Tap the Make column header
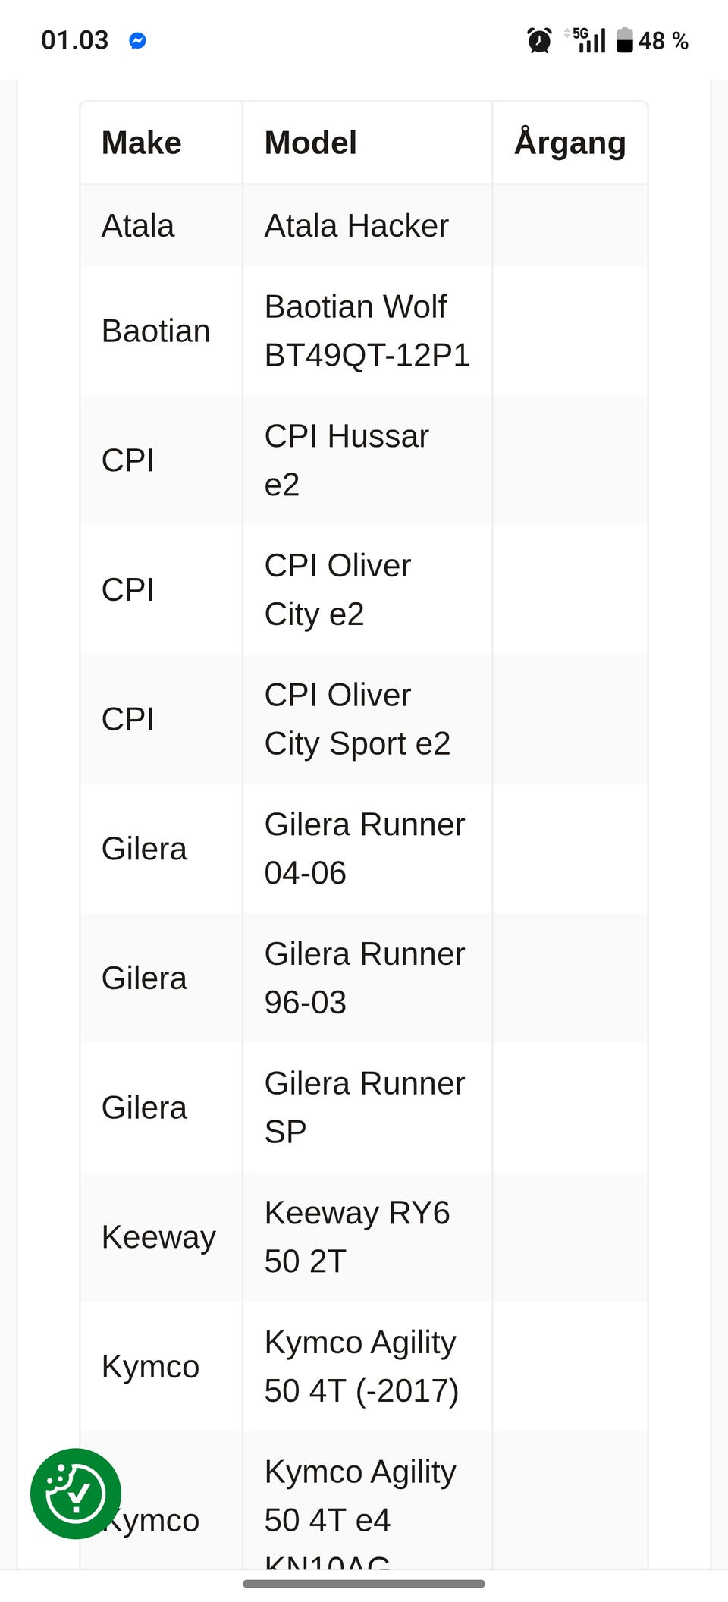The height and width of the screenshot is (1602, 728). pos(142,143)
